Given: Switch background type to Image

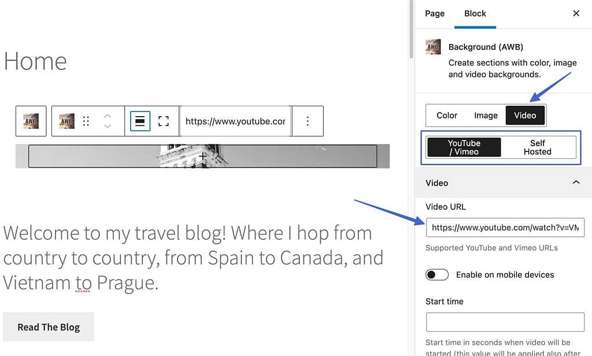Looking at the screenshot, I should pos(486,115).
